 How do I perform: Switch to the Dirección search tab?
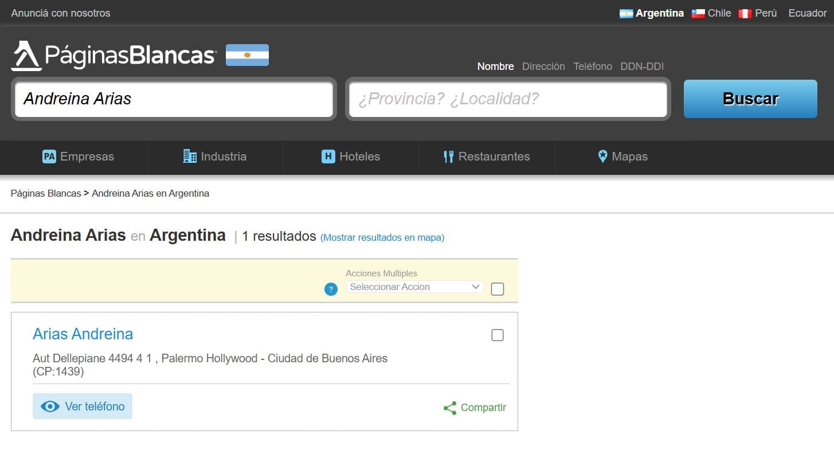543,66
